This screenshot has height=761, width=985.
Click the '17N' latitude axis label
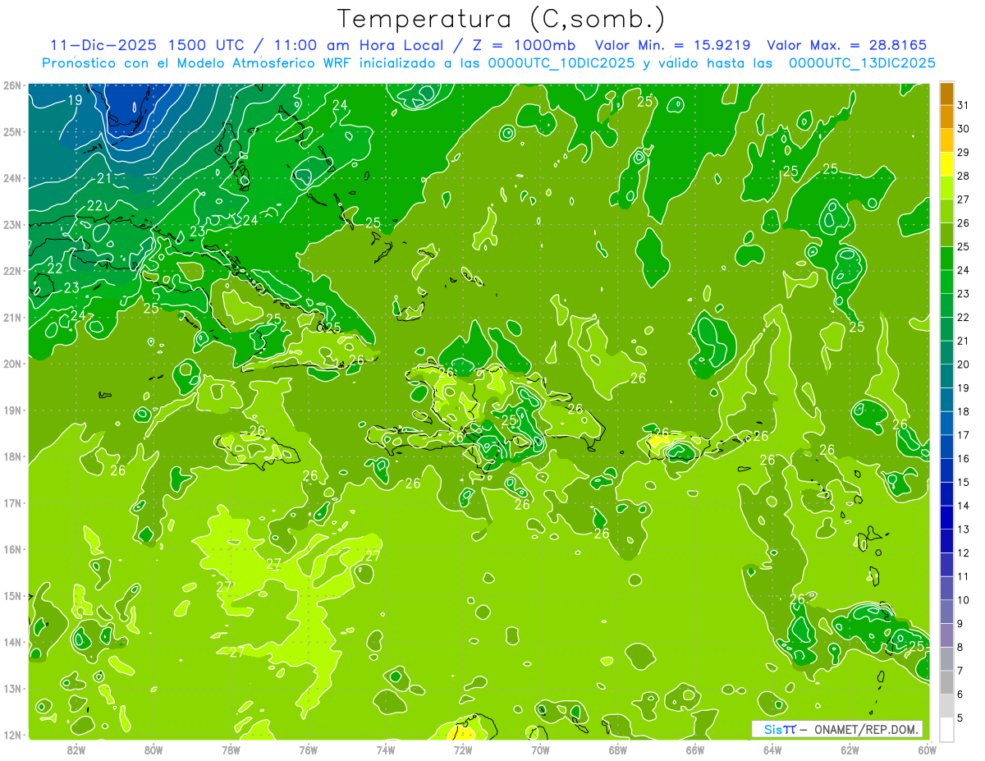click(12, 502)
